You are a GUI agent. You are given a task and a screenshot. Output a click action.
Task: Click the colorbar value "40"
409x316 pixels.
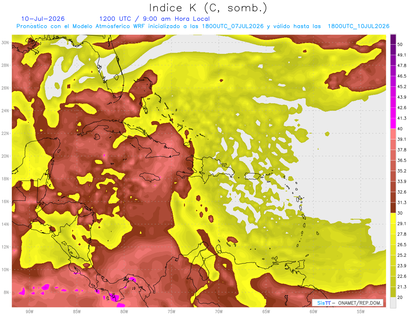[x=400, y=129]
